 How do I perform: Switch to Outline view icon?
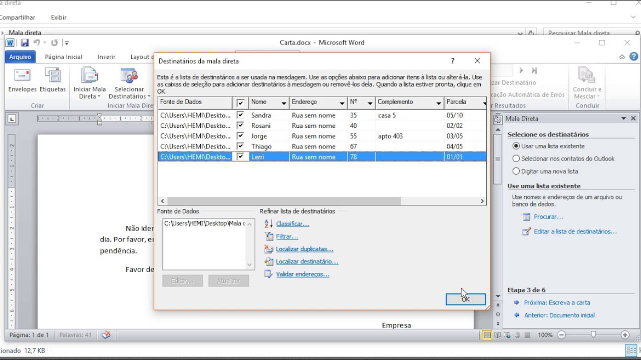point(516,335)
